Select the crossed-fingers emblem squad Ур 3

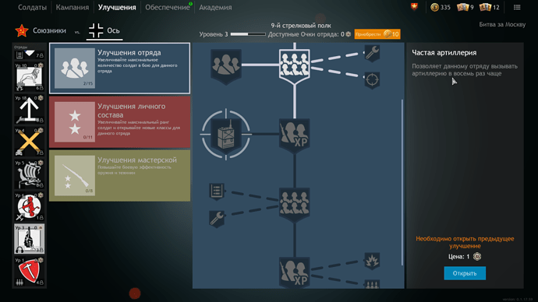point(29,239)
